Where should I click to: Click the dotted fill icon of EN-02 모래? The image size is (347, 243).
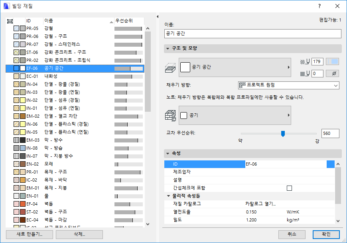16,164
